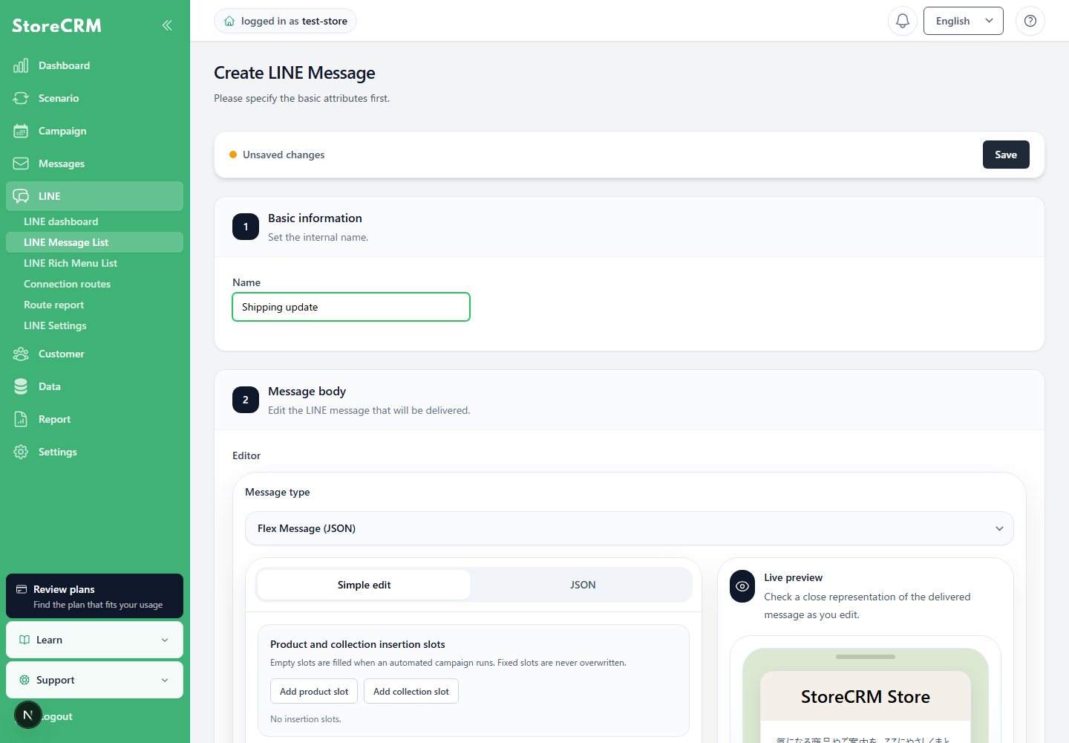Click the Campaign calendar icon

click(x=21, y=131)
